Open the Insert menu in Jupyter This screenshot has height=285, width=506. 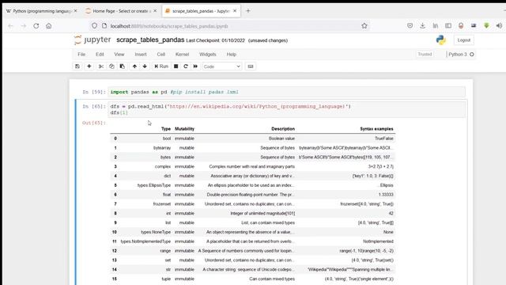pos(141,55)
